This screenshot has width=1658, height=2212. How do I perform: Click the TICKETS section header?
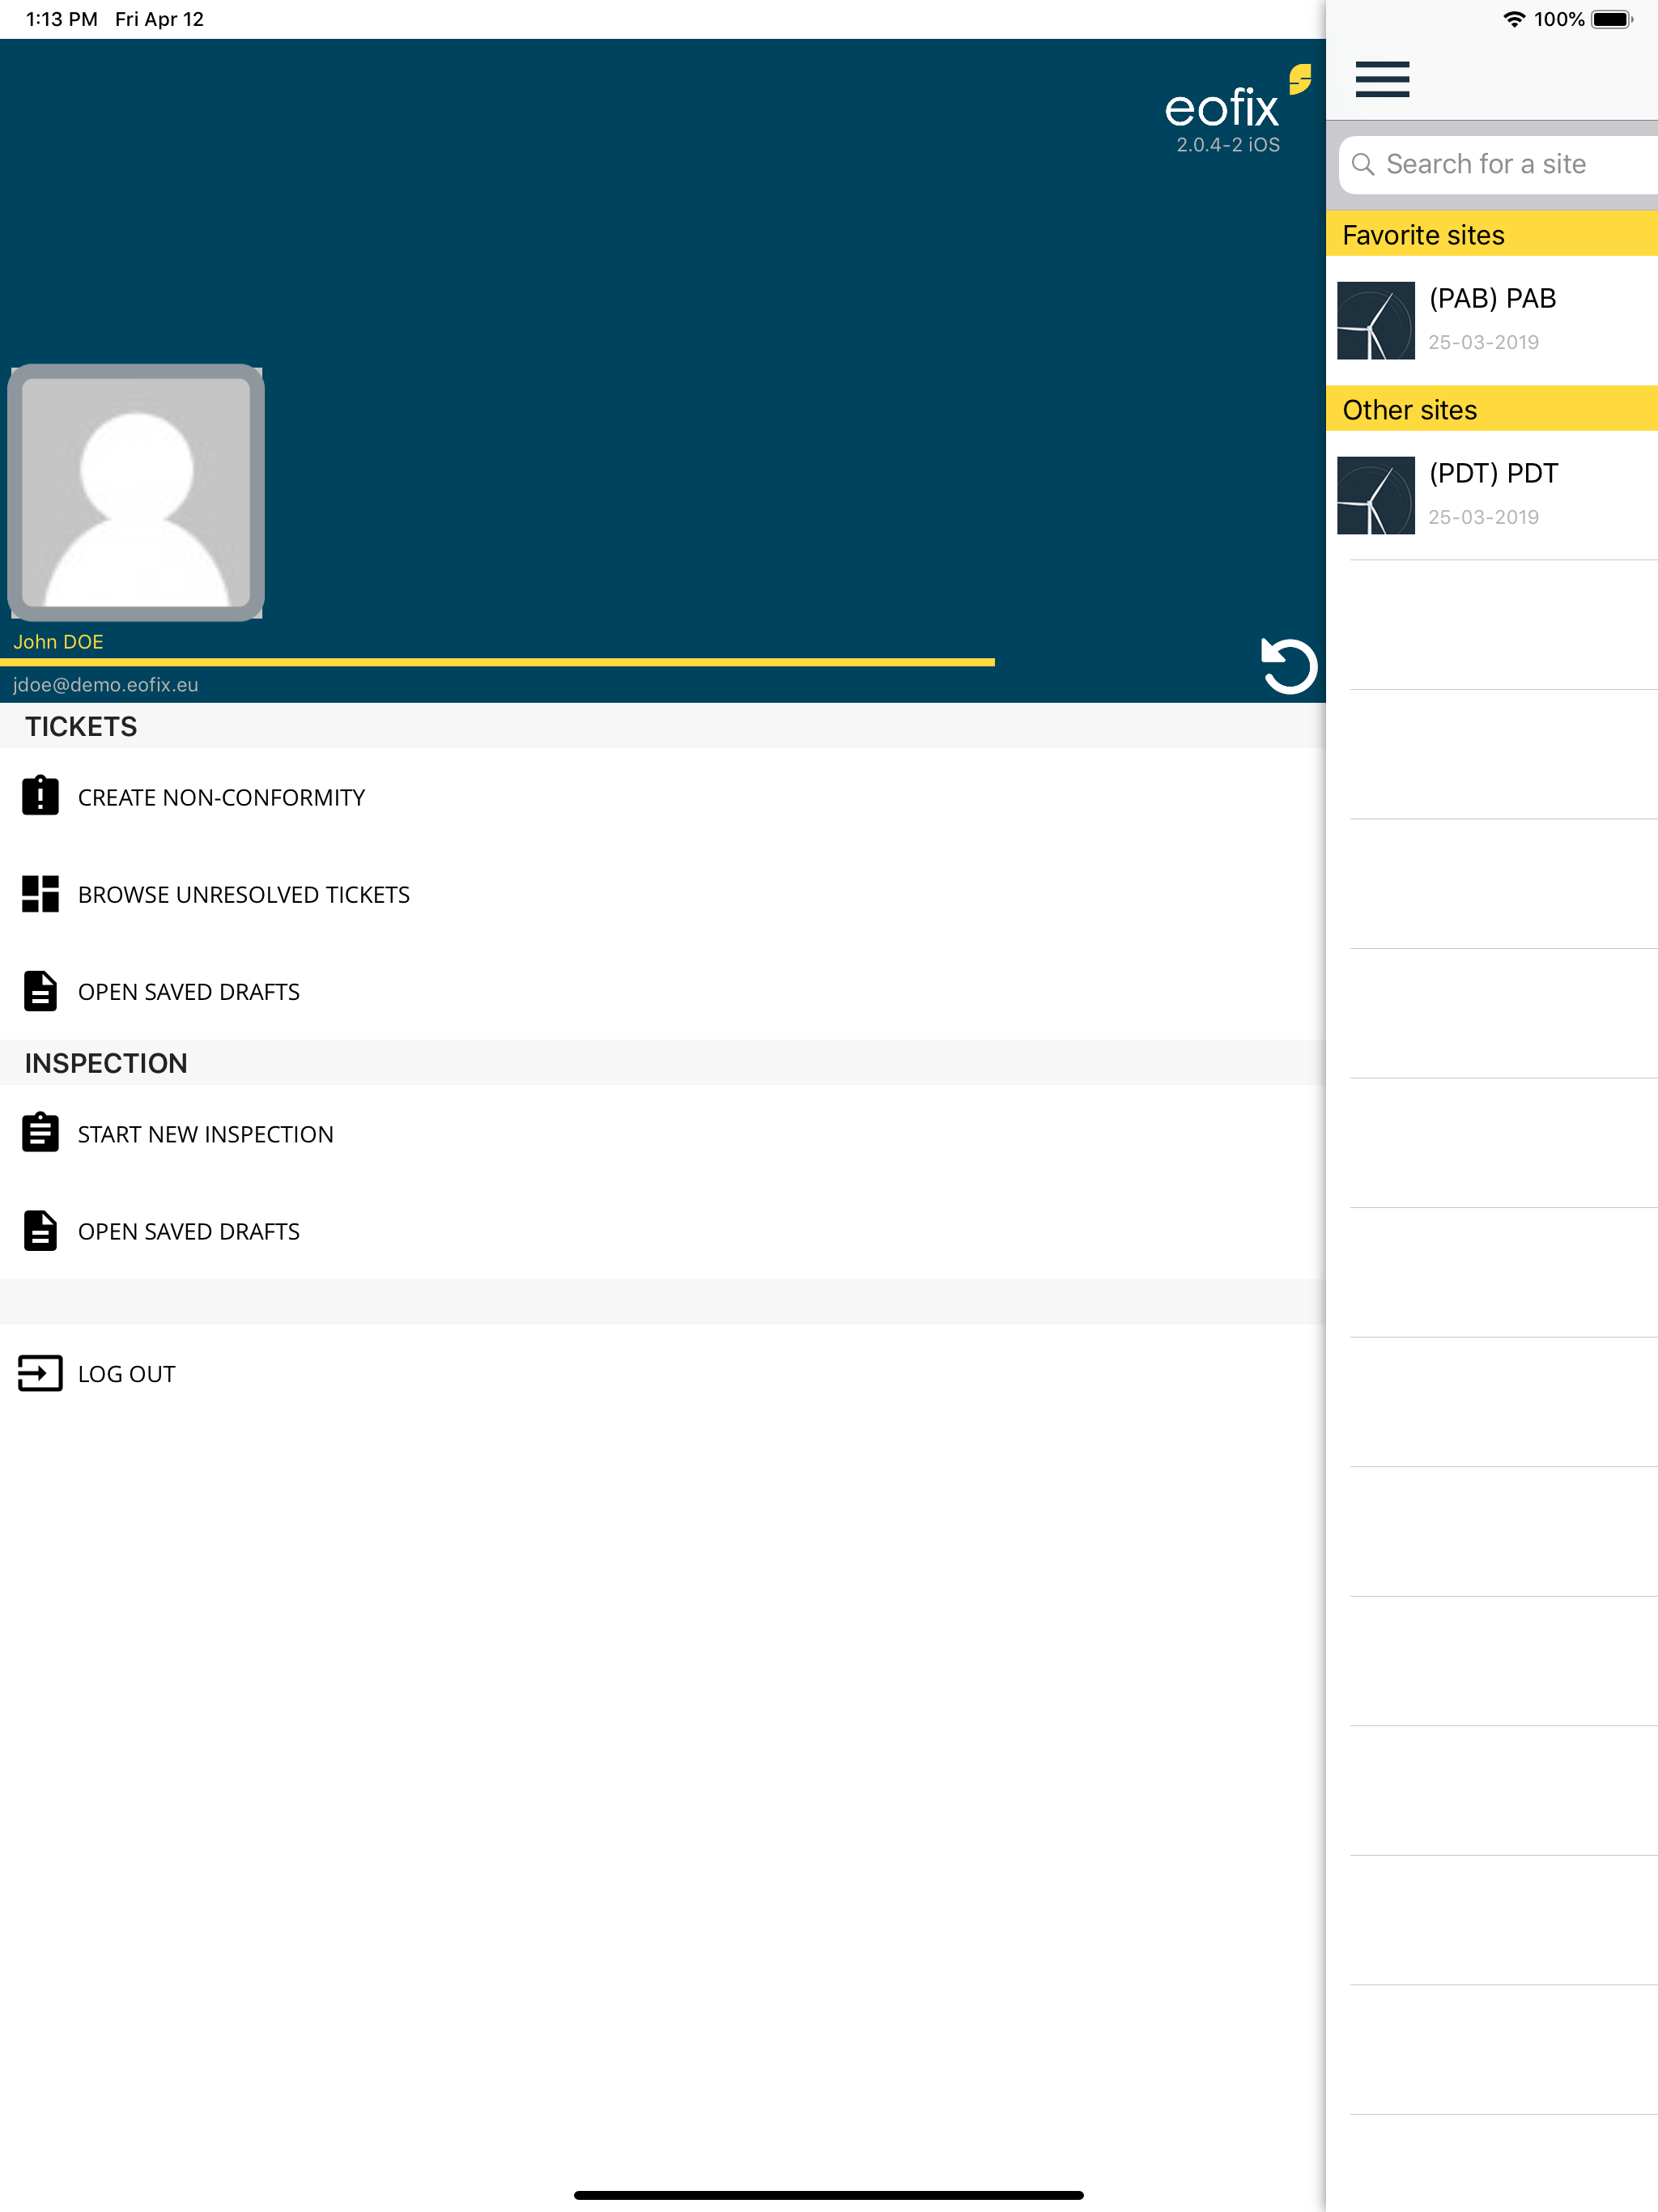[x=663, y=726]
